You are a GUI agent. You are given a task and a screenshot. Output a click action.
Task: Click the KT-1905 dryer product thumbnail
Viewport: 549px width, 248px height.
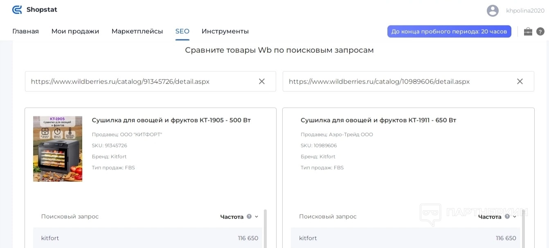coord(58,149)
